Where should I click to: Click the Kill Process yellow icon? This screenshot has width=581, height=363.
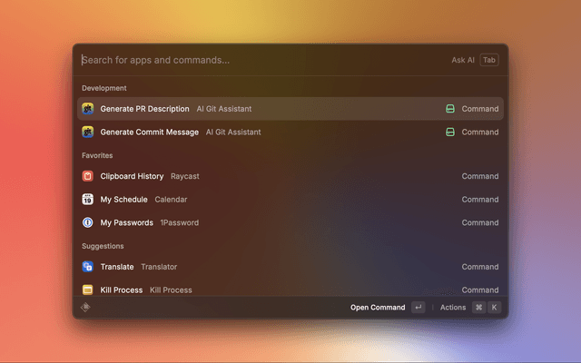tap(88, 289)
